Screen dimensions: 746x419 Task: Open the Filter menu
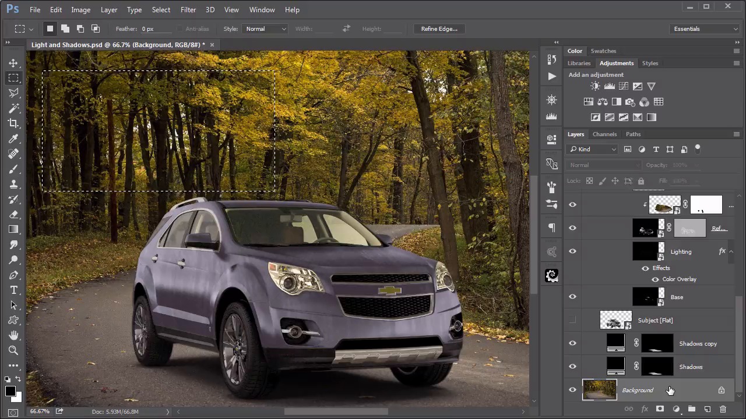click(188, 10)
